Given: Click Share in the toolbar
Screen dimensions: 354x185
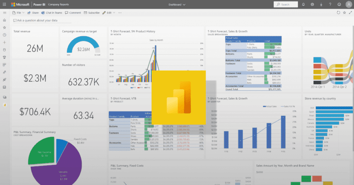Looking at the screenshot, I should point(33,13).
